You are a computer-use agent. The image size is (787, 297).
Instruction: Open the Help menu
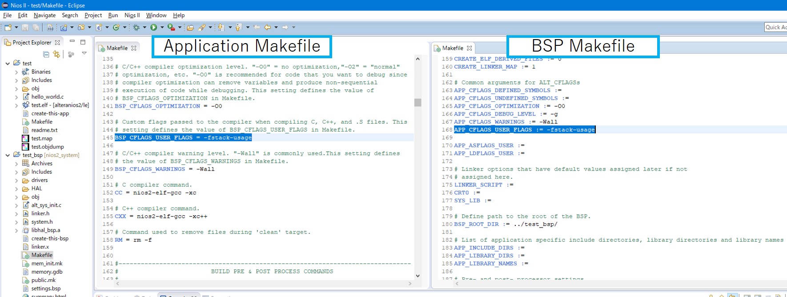tap(179, 15)
